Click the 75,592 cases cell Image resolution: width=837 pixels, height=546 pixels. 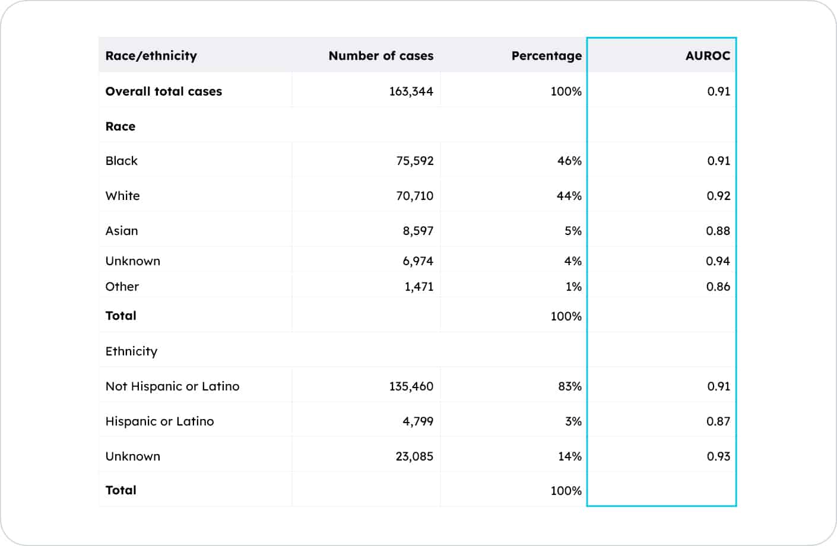(414, 161)
